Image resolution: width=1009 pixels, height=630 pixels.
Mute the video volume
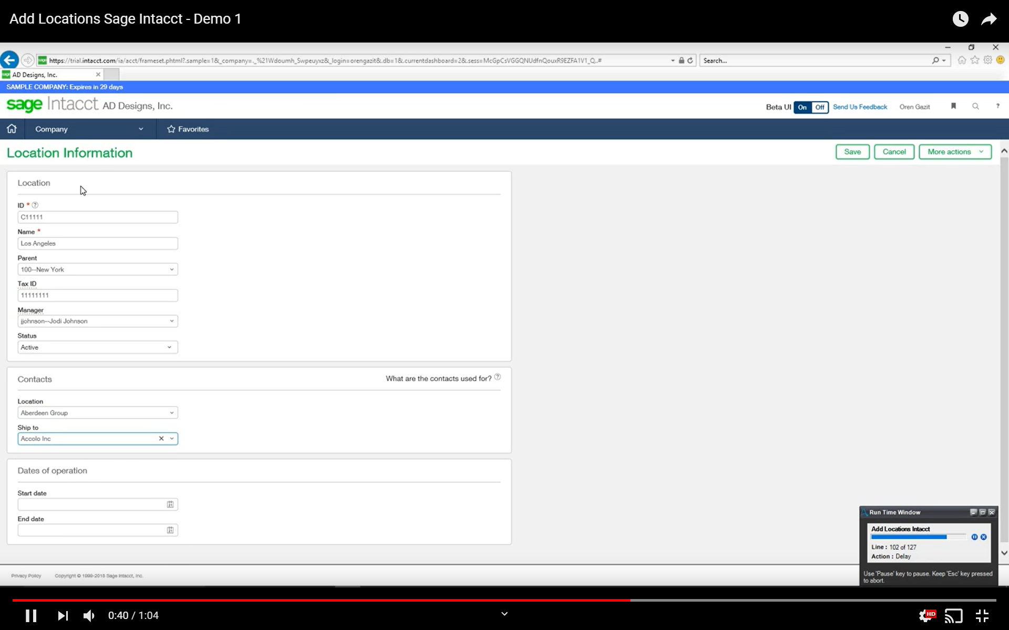point(89,615)
